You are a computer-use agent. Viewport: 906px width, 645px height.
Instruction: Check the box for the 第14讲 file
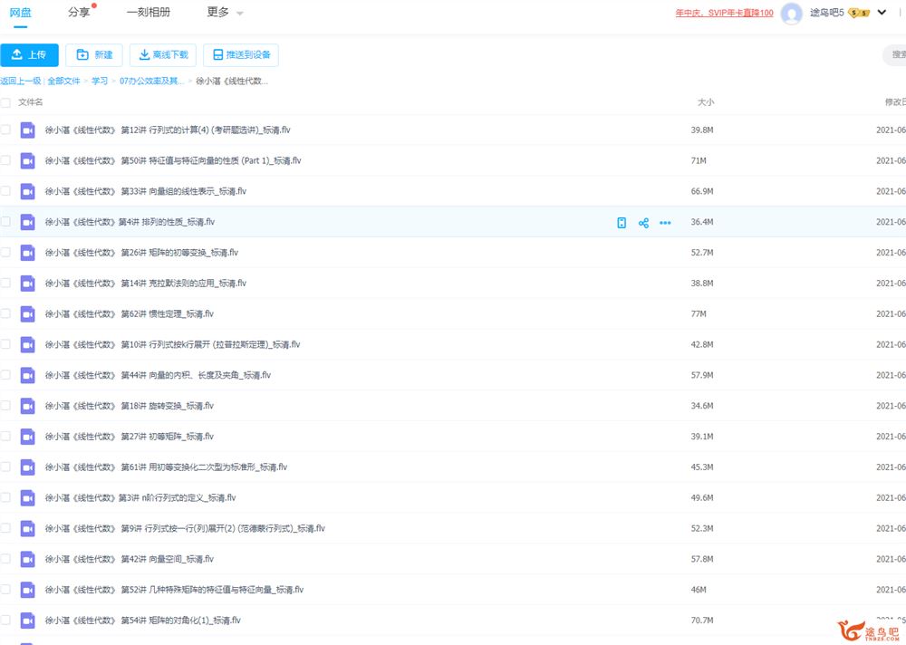(5, 284)
